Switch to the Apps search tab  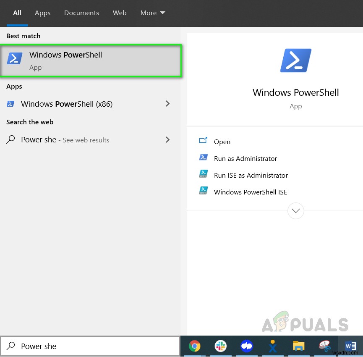tap(42, 13)
